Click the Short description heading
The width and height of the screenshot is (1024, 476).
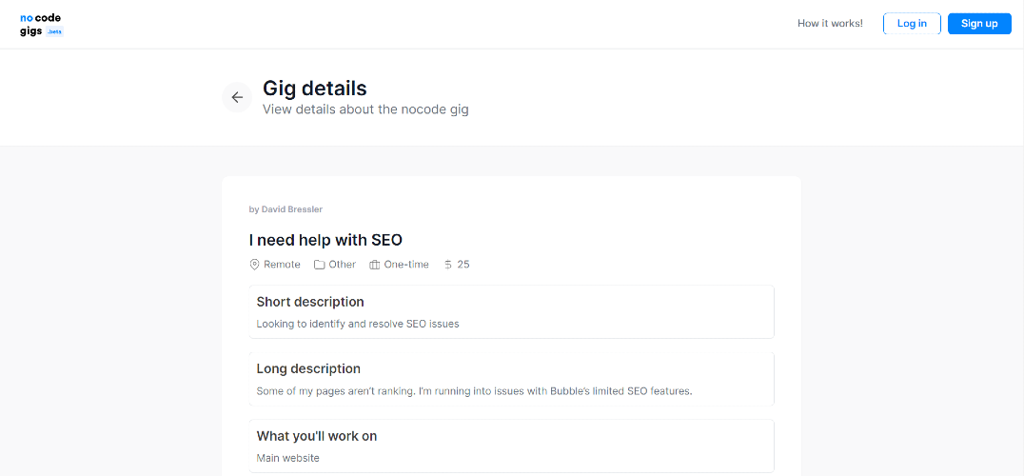(x=310, y=302)
